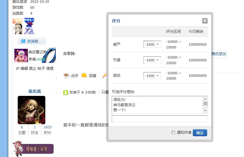
Task: Click the 只看 filter link
Action: click(105, 92)
